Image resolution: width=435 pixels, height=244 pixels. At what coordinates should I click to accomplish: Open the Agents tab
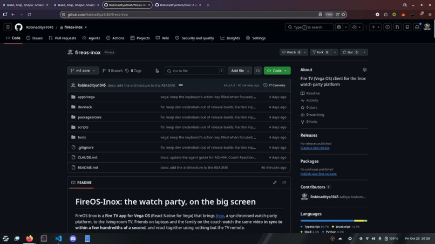tap(91, 38)
